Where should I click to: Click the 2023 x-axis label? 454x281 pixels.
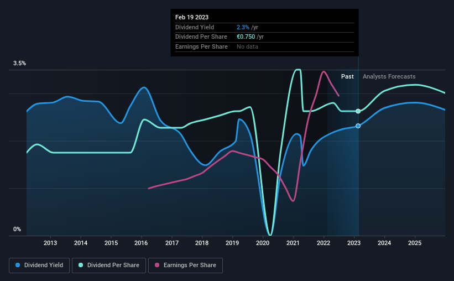click(354, 243)
